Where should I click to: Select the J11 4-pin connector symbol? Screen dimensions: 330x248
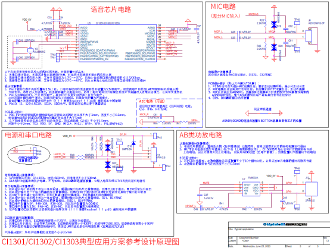click(154, 155)
